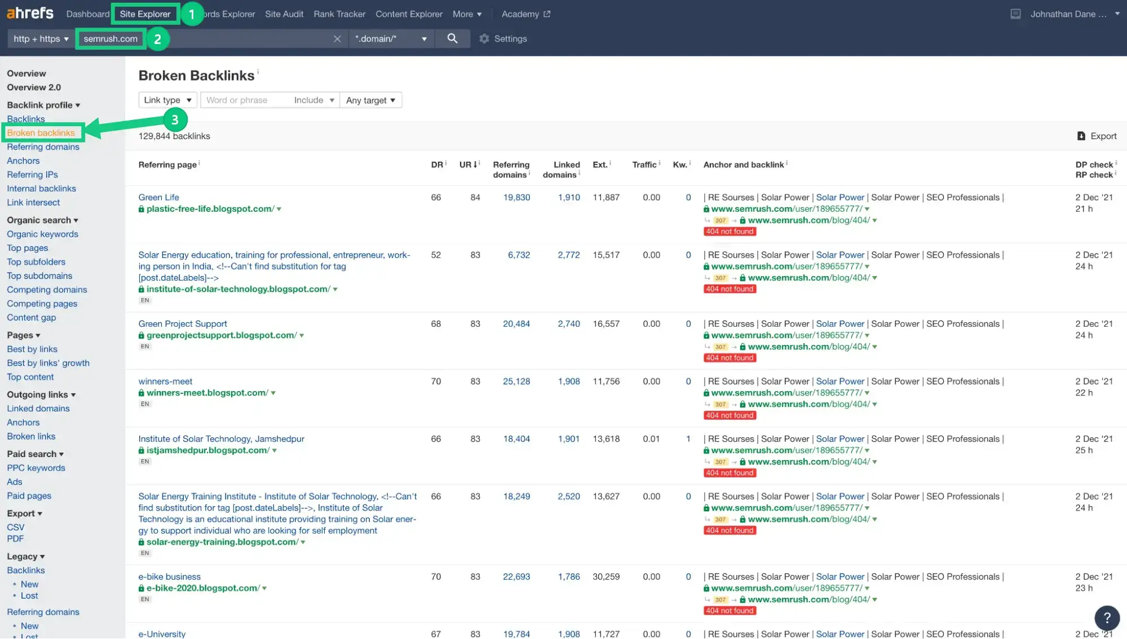Click the Export button label
The height and width of the screenshot is (639, 1127).
tap(1103, 136)
